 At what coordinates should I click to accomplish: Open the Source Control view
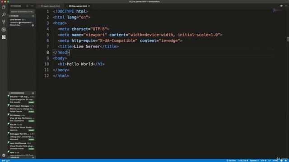(x=4, y=22)
